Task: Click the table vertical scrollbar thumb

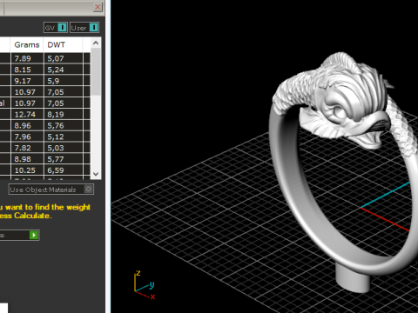Action: point(96,71)
